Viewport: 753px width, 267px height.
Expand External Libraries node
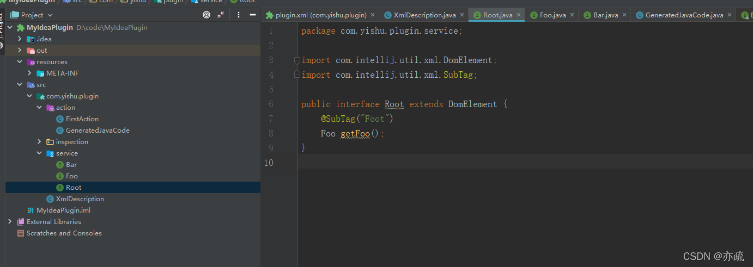[10, 222]
